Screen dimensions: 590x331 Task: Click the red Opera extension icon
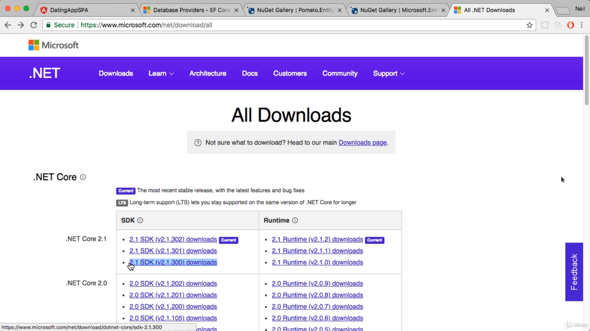pyautogui.click(x=571, y=25)
